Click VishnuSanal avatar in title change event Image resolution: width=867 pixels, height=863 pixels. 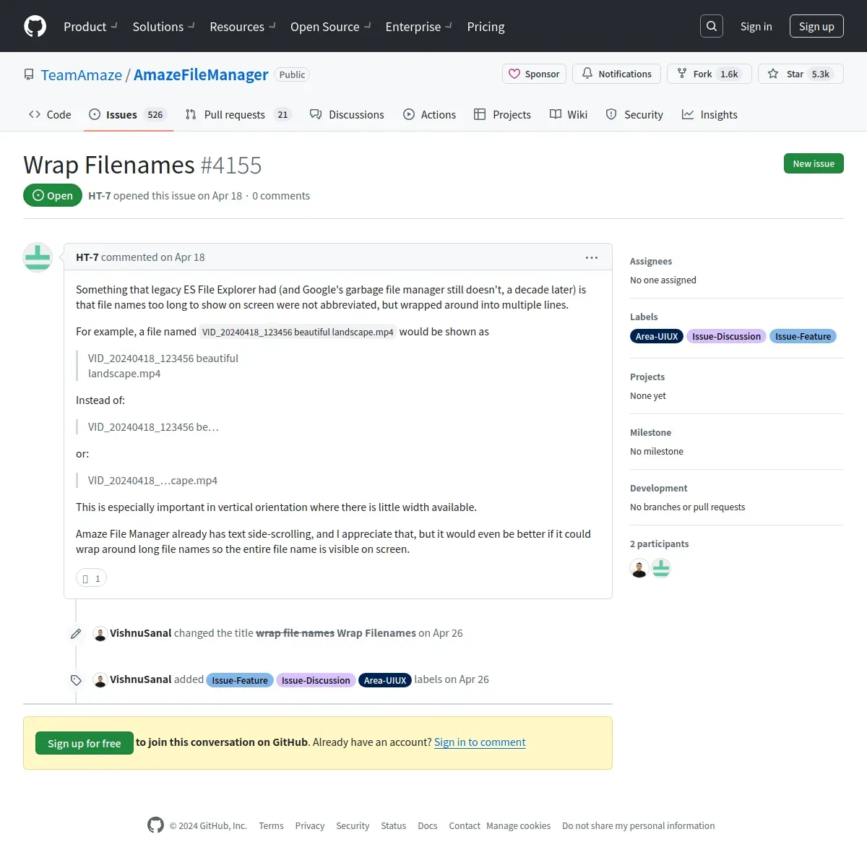(100, 633)
